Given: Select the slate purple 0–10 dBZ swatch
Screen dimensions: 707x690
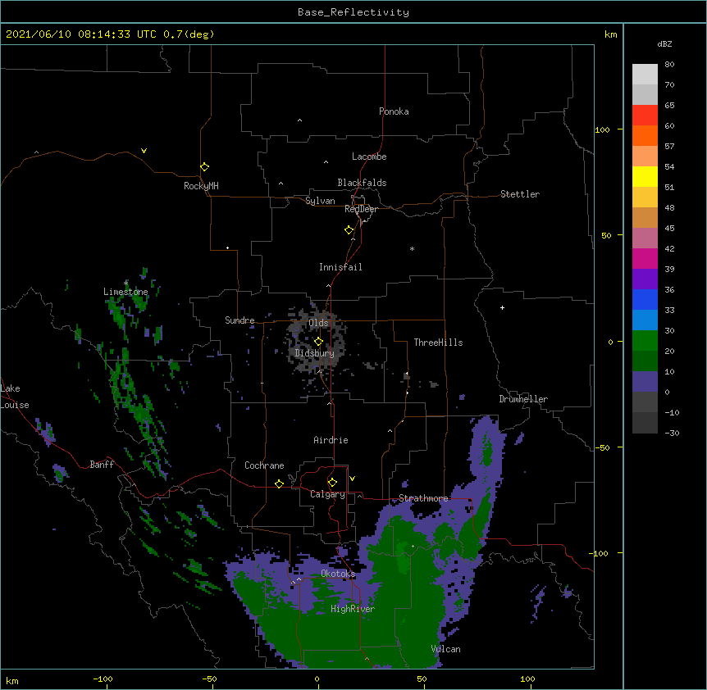Looking at the screenshot, I should click(x=645, y=382).
